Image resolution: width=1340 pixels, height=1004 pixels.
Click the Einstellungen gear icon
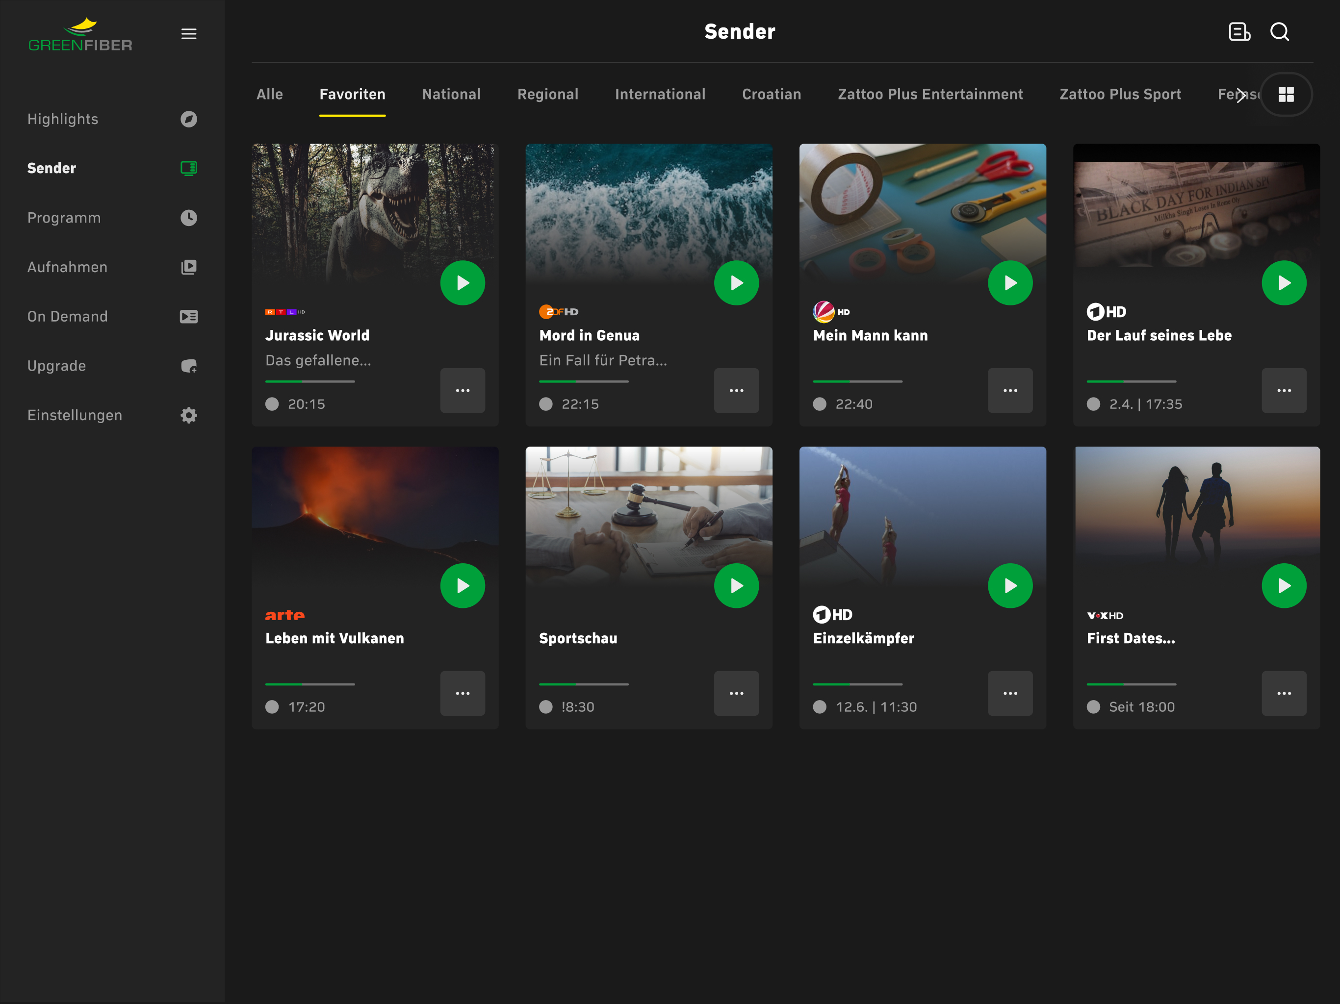[x=188, y=415]
